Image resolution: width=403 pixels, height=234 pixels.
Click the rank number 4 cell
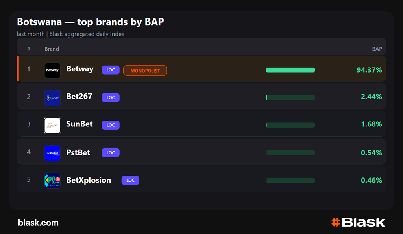(x=28, y=152)
